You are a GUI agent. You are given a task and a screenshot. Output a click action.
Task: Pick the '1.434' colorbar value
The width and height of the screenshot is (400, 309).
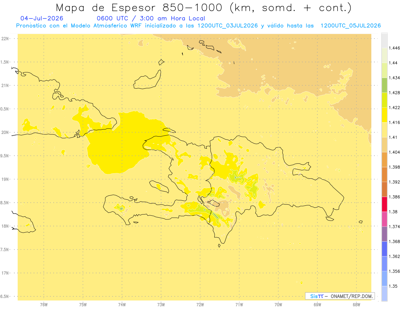pos(394,78)
